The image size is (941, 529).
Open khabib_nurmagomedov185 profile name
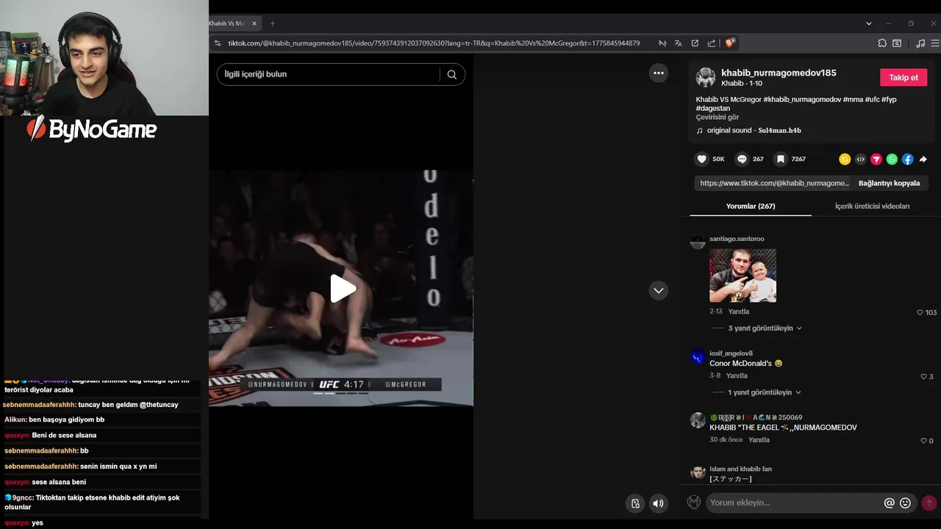pyautogui.click(x=779, y=73)
